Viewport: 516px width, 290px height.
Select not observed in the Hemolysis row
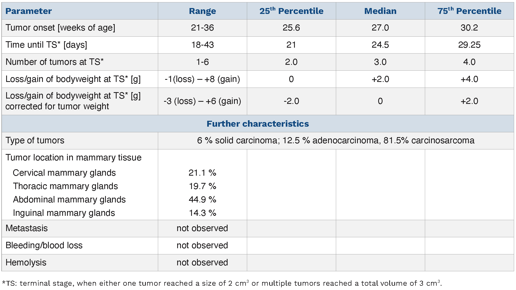(x=202, y=262)
